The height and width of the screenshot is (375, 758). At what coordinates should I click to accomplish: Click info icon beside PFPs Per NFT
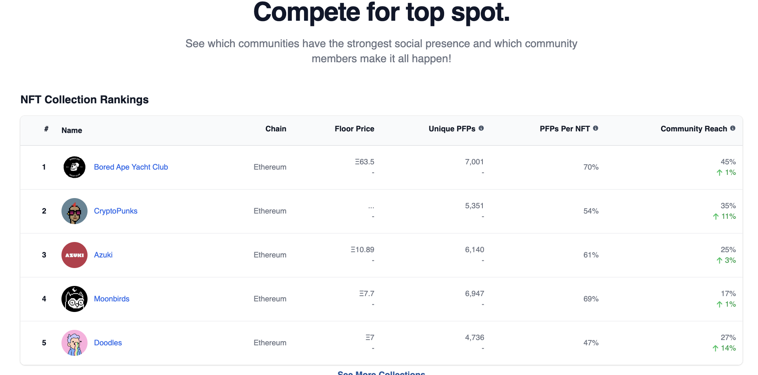pyautogui.click(x=596, y=128)
